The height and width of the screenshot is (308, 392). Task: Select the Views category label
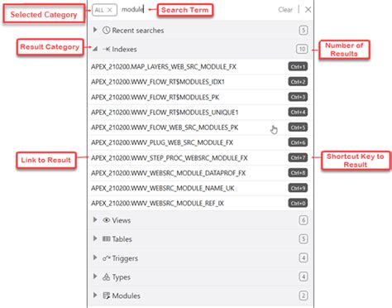[122, 220]
